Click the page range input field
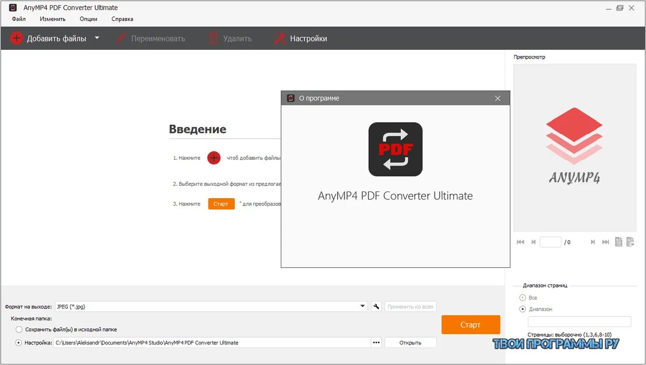The width and height of the screenshot is (646, 365). pos(579,322)
